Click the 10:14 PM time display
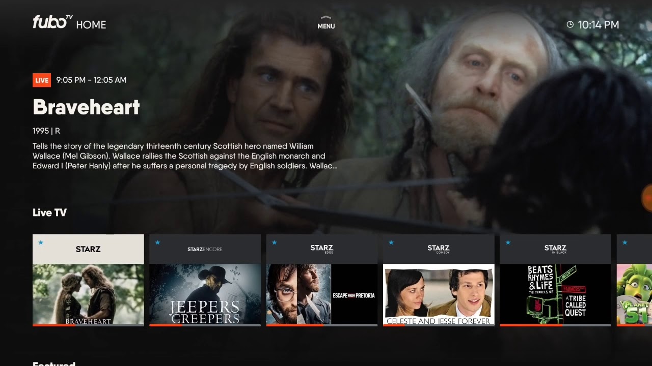The image size is (652, 366). click(x=599, y=24)
